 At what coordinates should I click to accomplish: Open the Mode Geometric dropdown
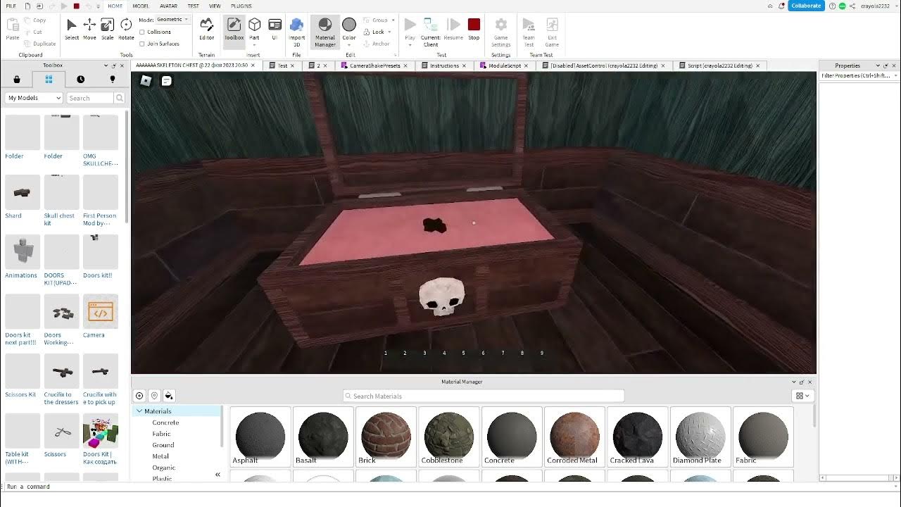coord(172,20)
